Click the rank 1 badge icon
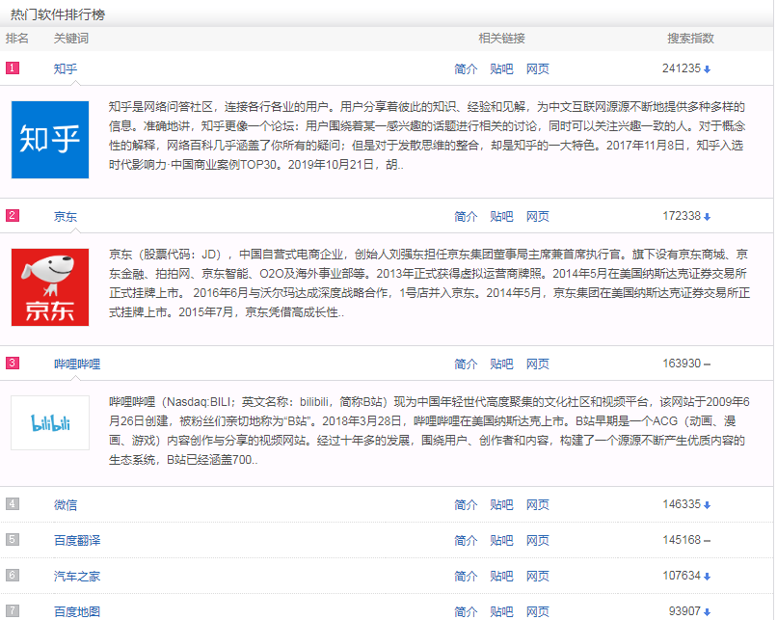Image resolution: width=777 pixels, height=620 pixels. [13, 68]
